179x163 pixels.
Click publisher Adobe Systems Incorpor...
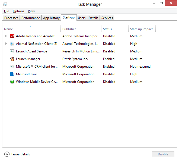coord(81,36)
